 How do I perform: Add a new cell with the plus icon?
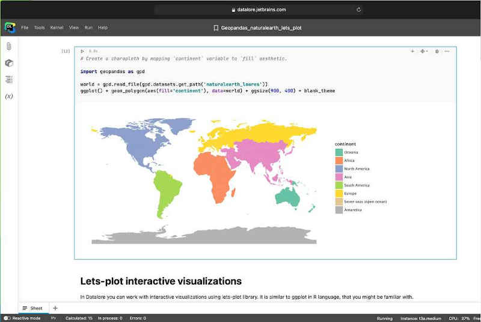coord(412,52)
